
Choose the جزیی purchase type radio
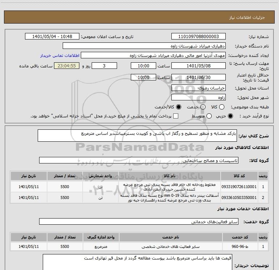pyautogui.click(x=230, y=116)
